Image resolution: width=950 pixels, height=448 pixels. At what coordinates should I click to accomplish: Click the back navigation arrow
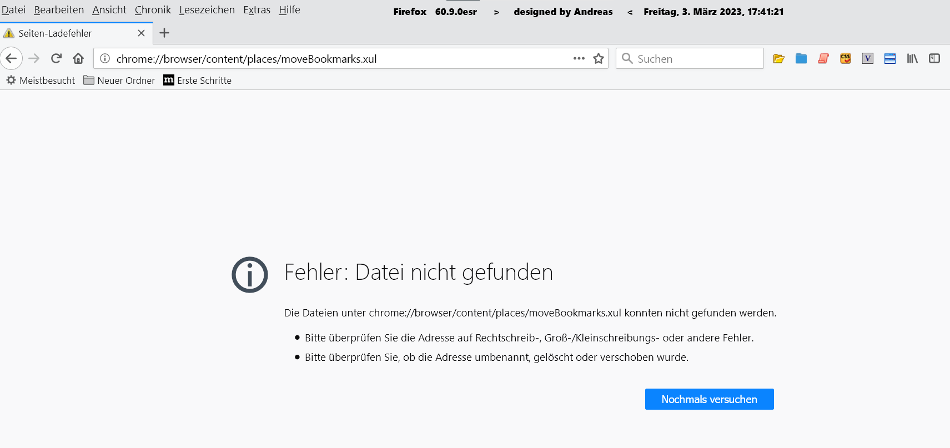tap(11, 58)
